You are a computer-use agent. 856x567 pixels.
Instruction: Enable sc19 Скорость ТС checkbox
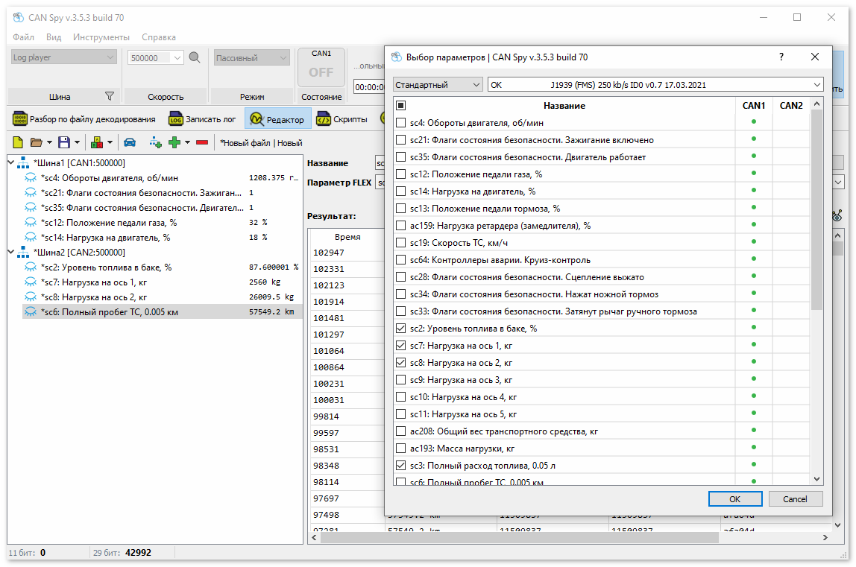pyautogui.click(x=401, y=243)
